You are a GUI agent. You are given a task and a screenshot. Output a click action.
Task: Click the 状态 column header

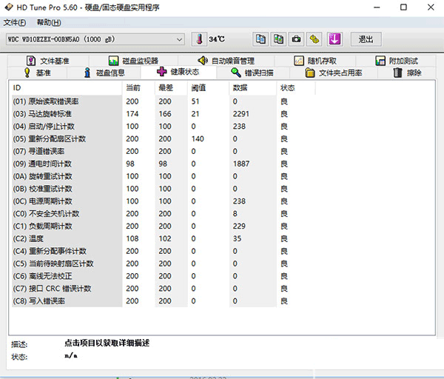coord(296,88)
